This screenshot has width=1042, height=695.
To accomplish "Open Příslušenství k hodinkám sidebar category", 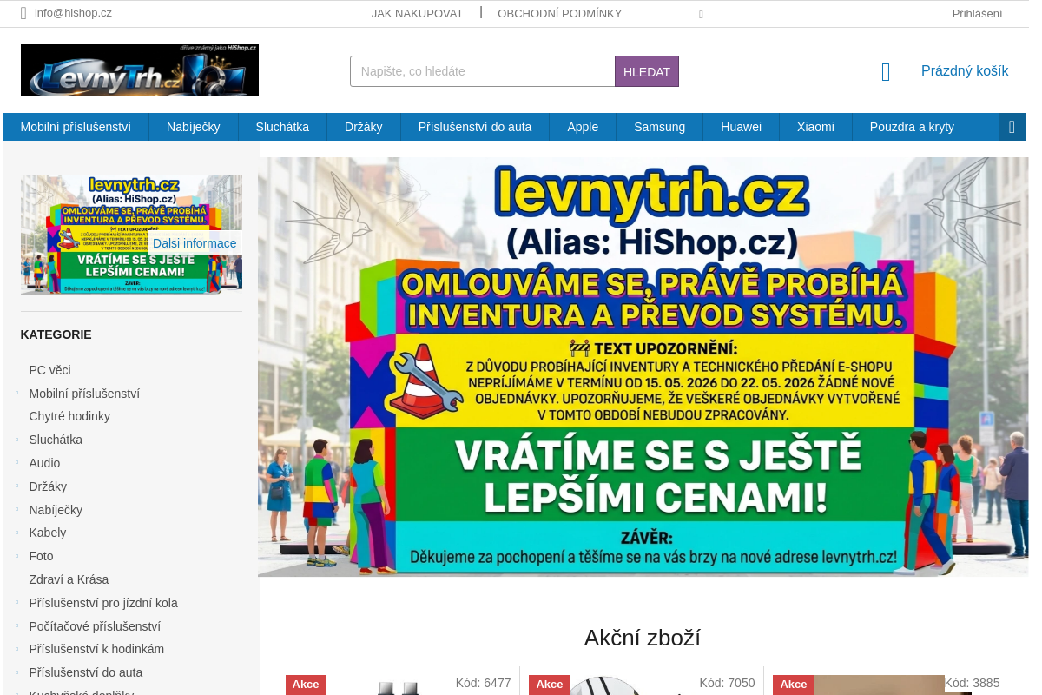I will tap(96, 649).
